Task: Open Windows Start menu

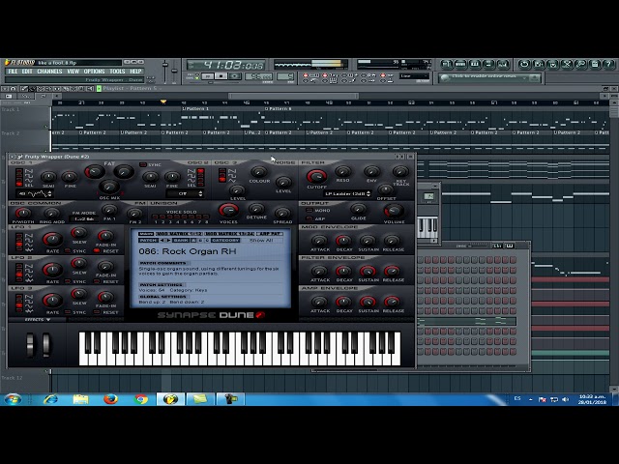Action: (13, 399)
